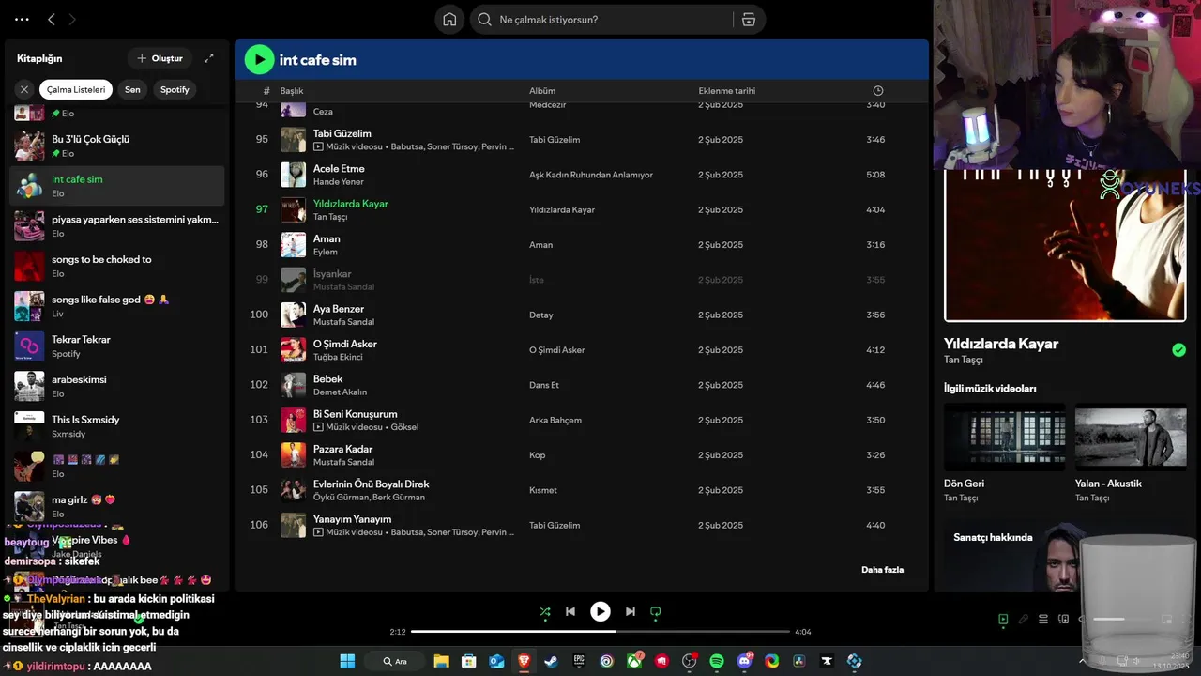Select the Spotify filter chip

[175, 89]
